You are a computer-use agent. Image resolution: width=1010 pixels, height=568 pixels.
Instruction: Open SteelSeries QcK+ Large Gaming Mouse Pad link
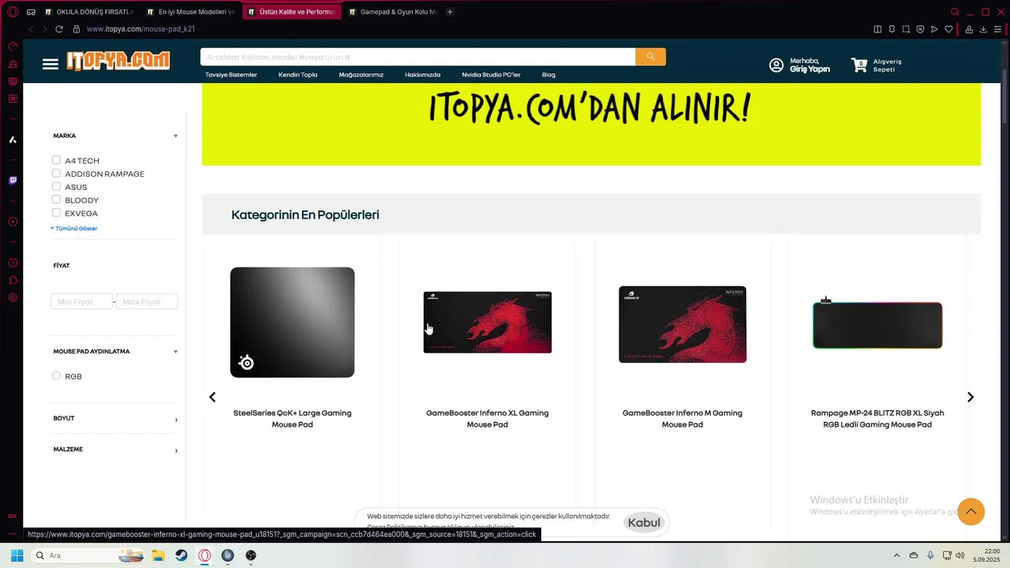coord(292,418)
